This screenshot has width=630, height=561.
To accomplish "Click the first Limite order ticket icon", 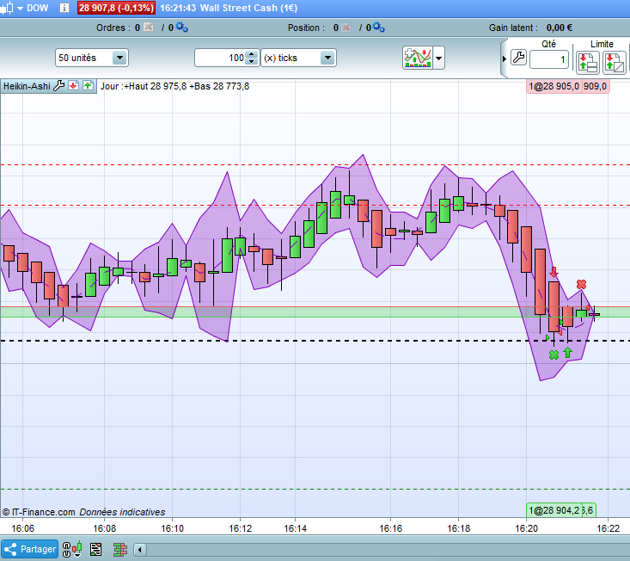I will (587, 63).
